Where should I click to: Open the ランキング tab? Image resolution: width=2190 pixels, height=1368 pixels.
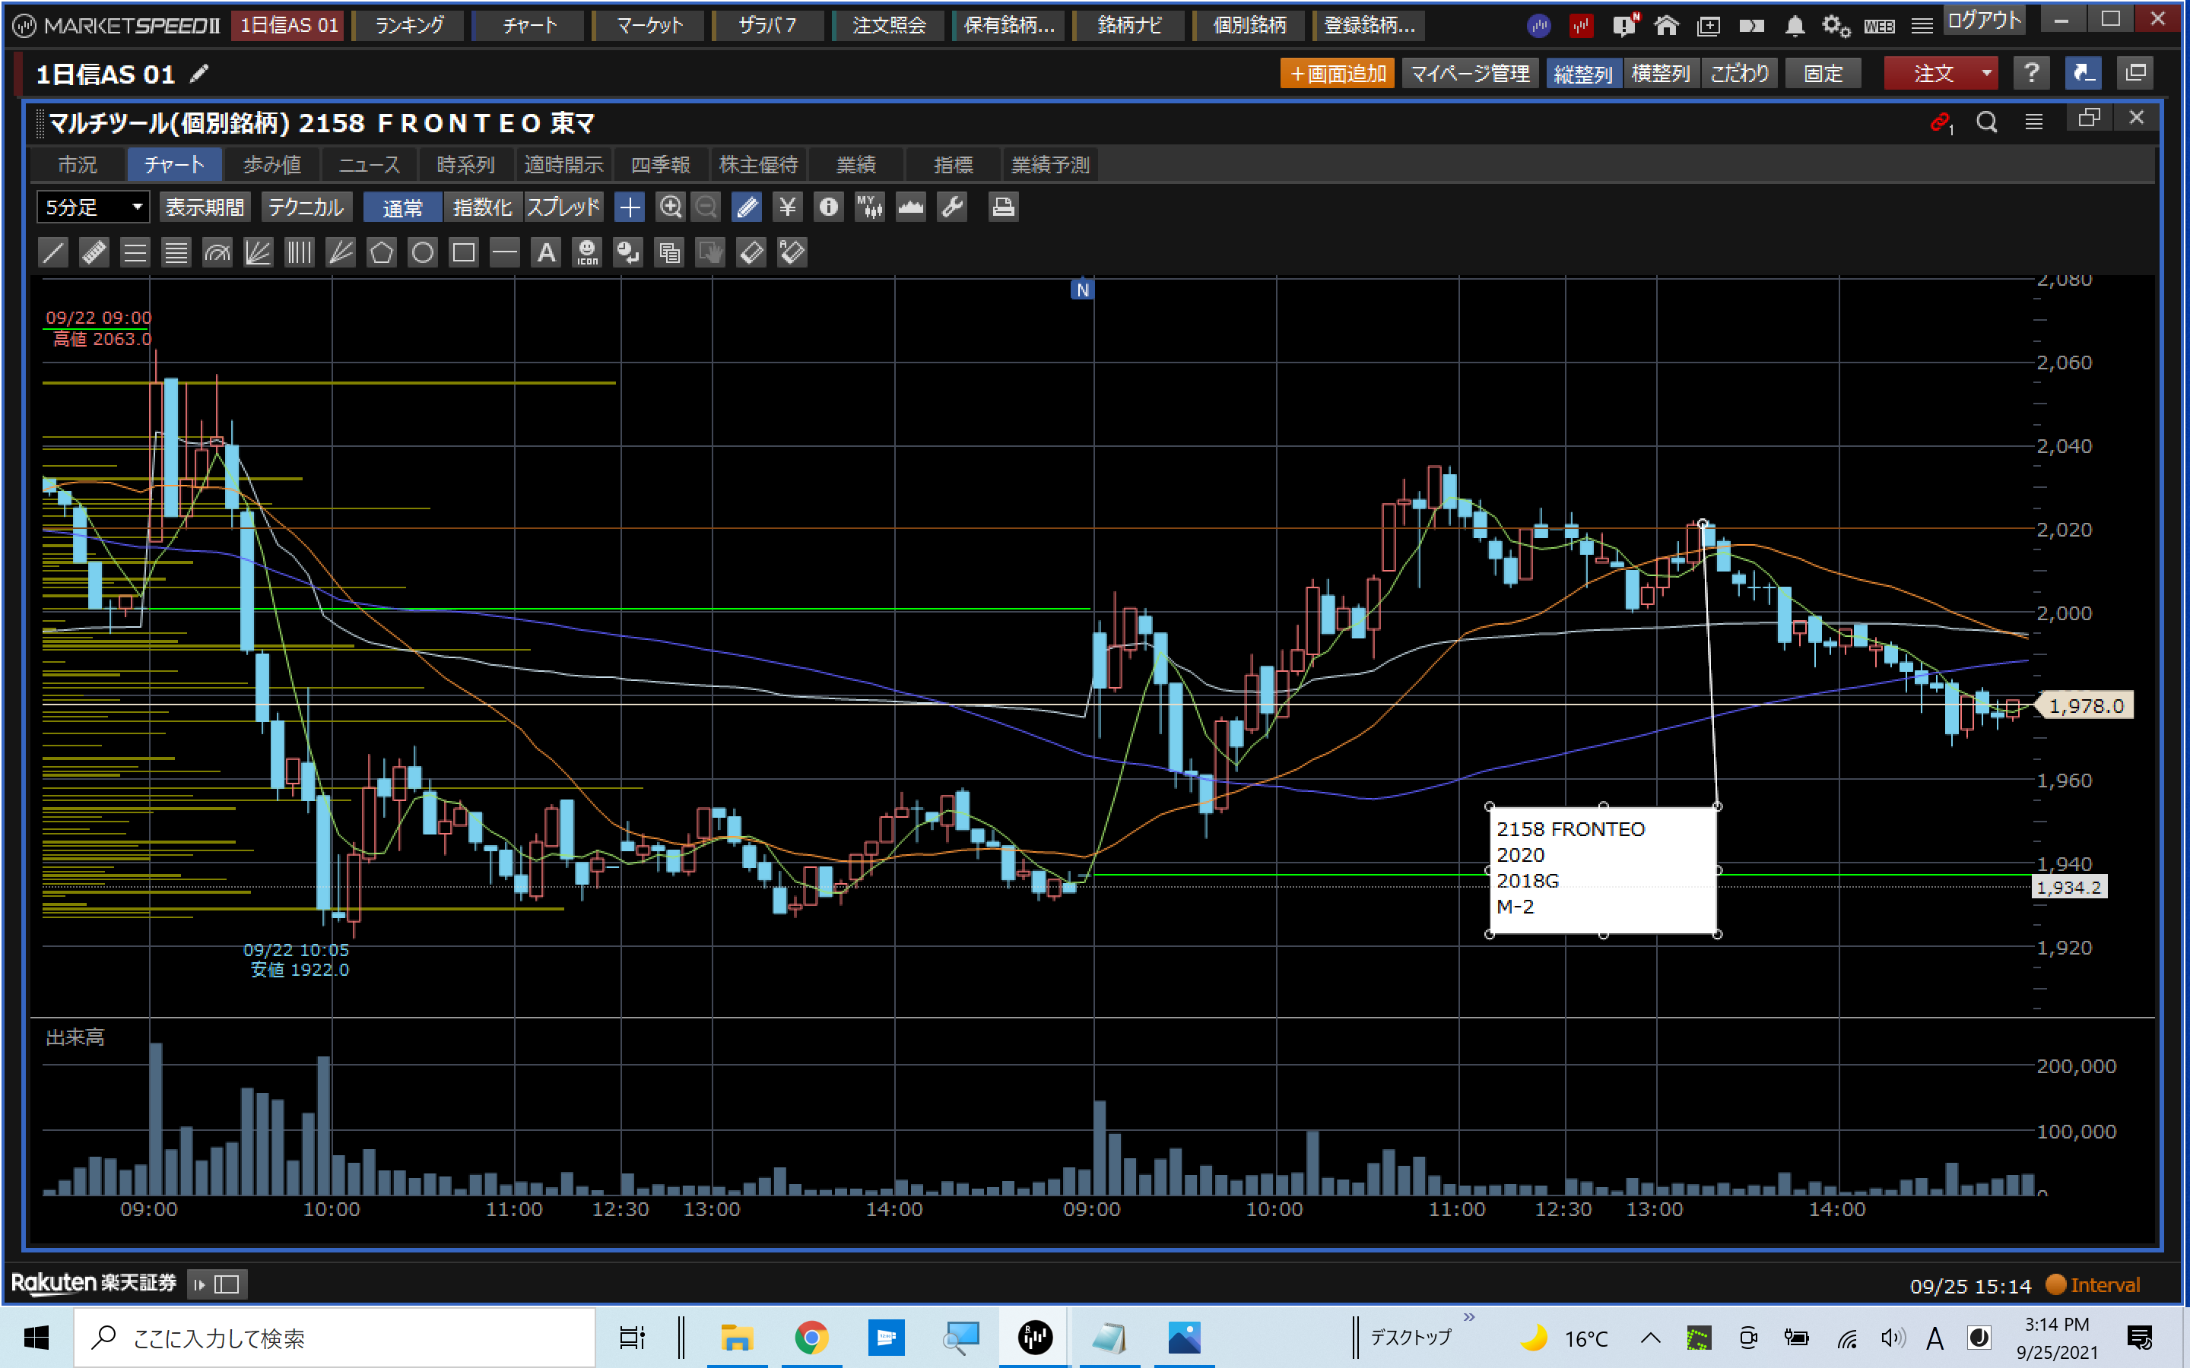pos(409,25)
